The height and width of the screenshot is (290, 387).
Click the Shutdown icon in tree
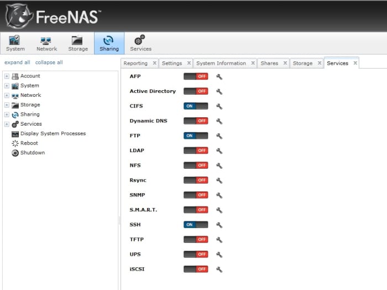(15, 153)
